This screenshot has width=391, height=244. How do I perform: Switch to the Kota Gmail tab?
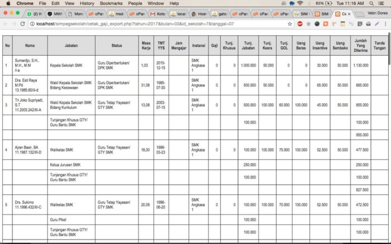point(158,14)
